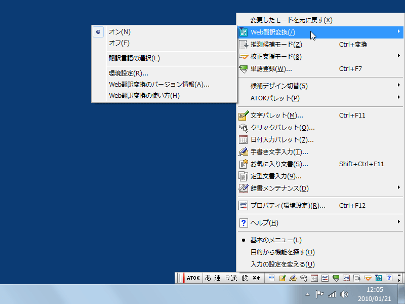Image resolution: width=405 pixels, height=304 pixels.
Task: Select 基本のメニュー(L) menu style
Action: (320, 240)
